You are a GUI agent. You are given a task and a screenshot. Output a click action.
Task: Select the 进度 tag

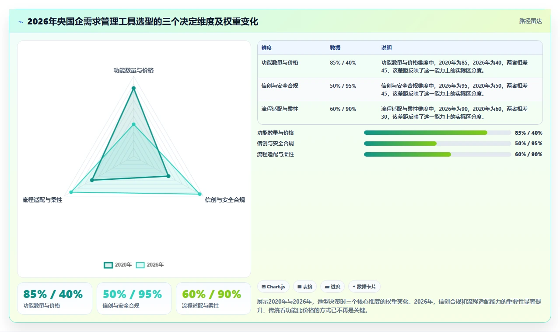pyautogui.click(x=332, y=287)
